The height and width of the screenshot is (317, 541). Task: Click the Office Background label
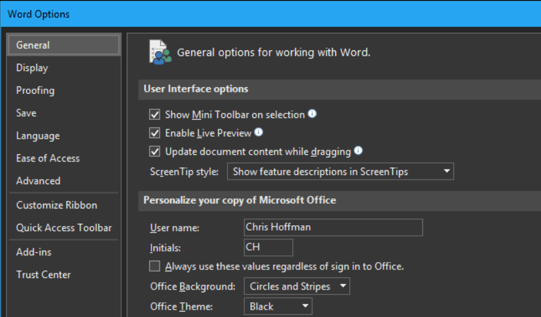click(x=192, y=287)
